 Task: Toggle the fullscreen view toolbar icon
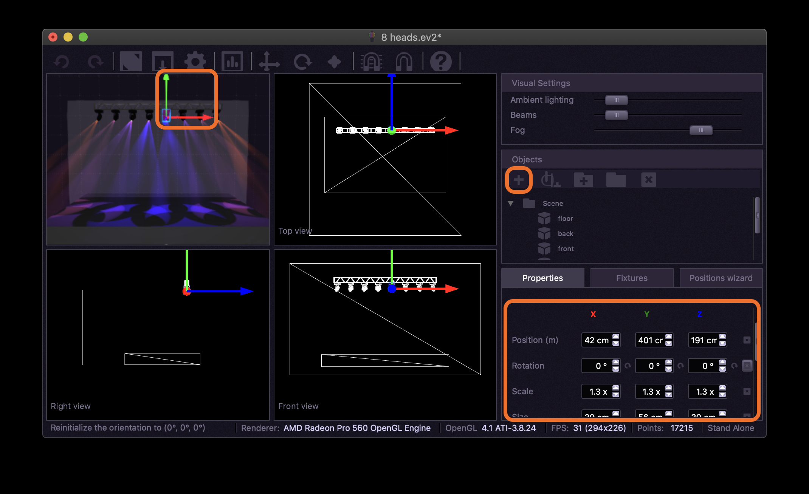[x=131, y=61]
